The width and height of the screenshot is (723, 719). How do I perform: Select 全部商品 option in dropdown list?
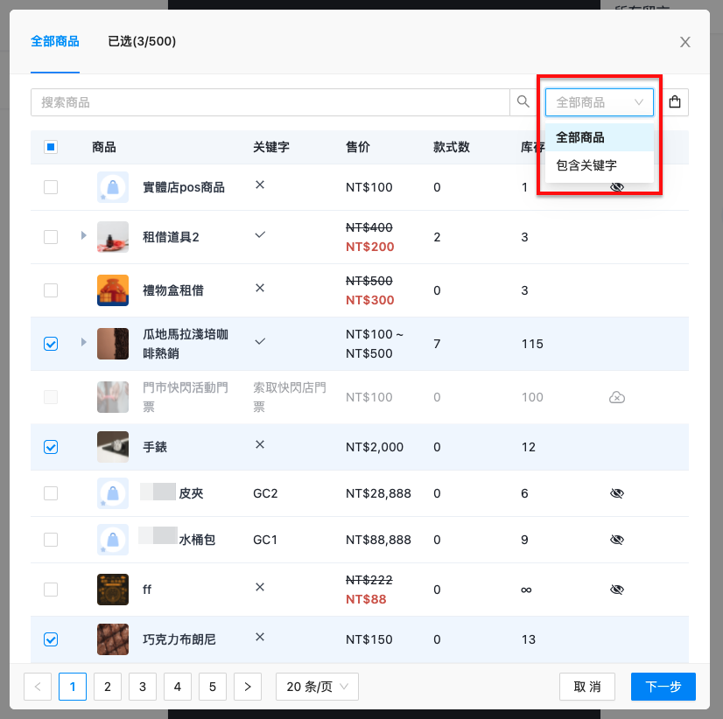pyautogui.click(x=599, y=137)
